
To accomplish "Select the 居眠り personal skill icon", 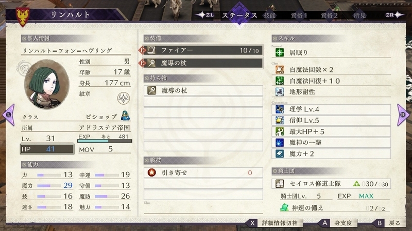I will click(x=280, y=52).
